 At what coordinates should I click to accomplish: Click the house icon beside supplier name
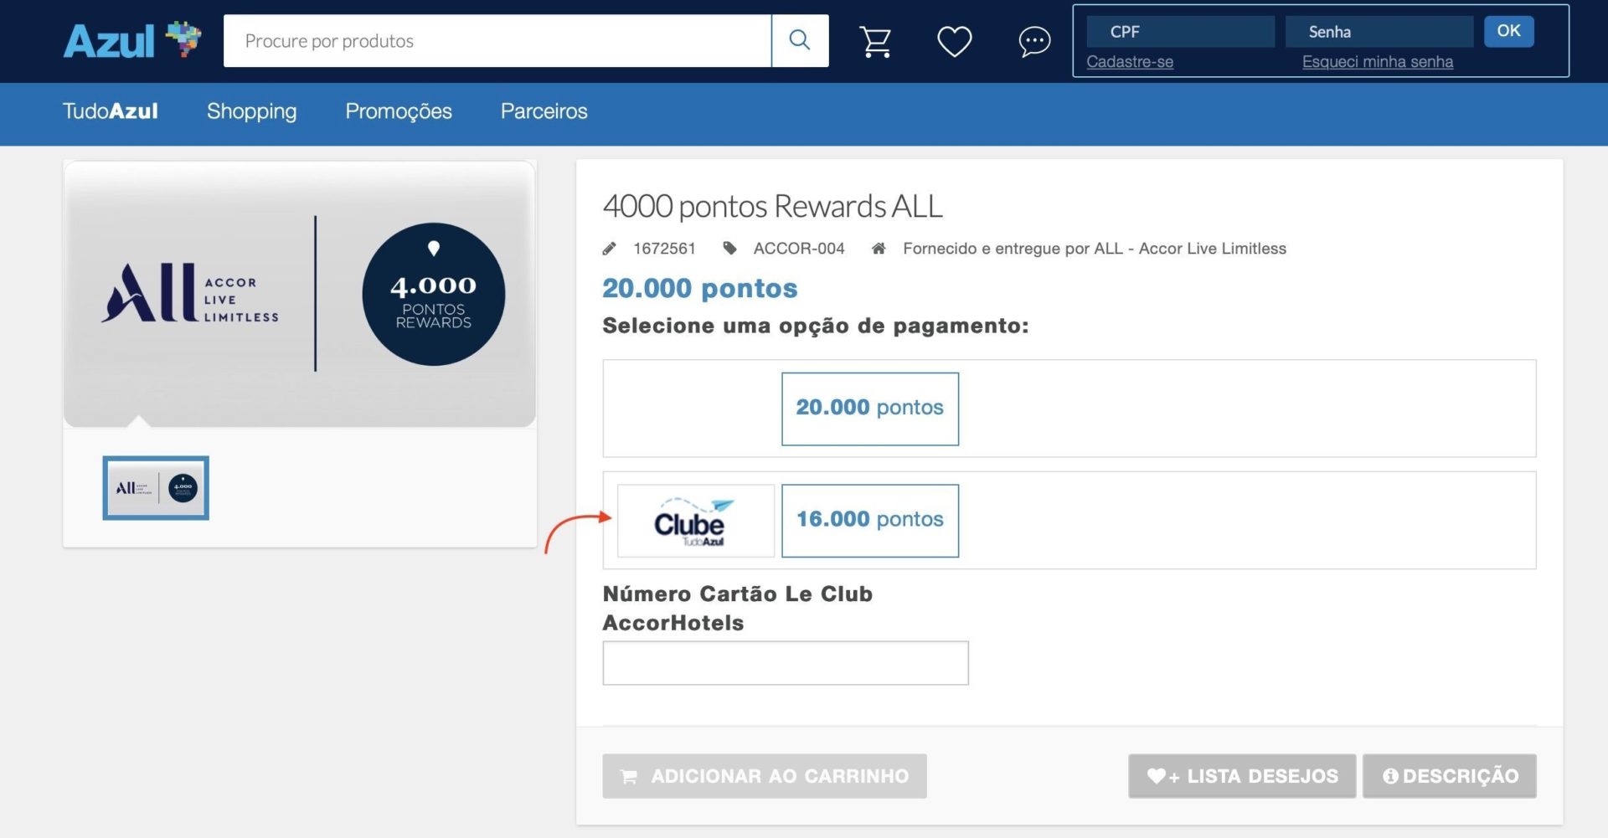coord(879,249)
